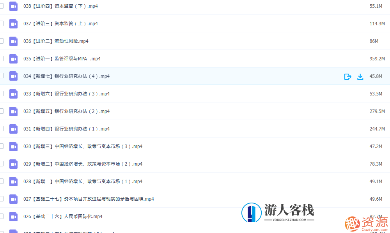Click the video icon next to 031 银行业研究办法（1）
This screenshot has width=390, height=233.
(x=13, y=129)
